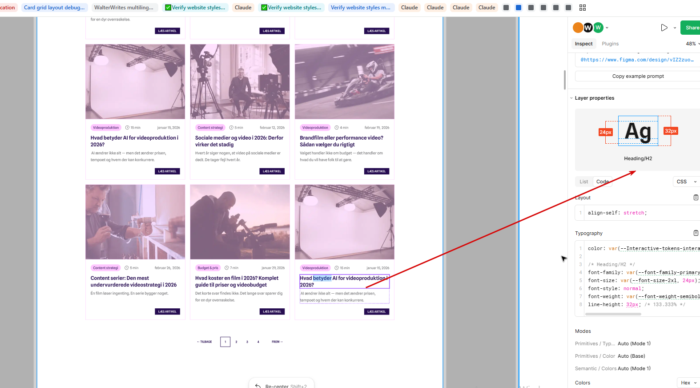Click the seated man interview studio thumbnail
This screenshot has width=700, height=388.
[x=240, y=81]
